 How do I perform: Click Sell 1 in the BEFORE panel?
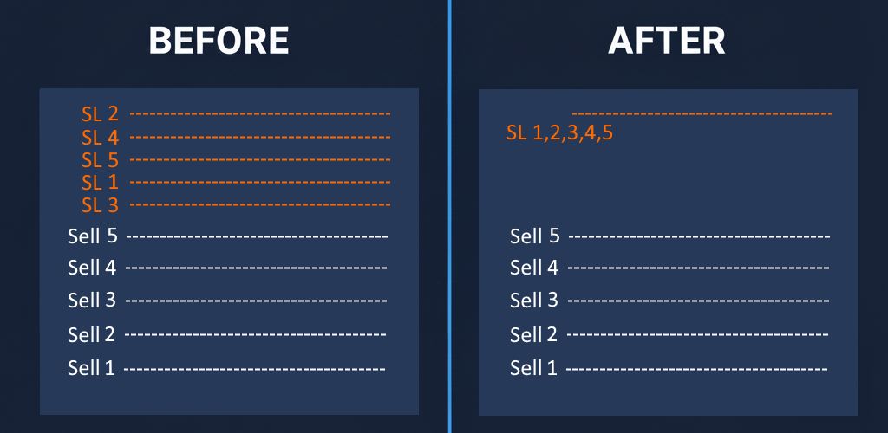92,368
